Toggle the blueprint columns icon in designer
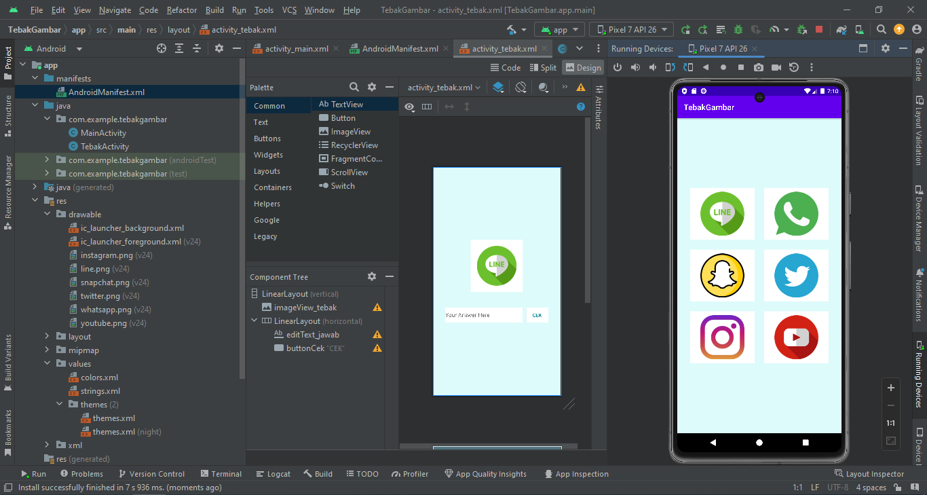The image size is (927, 495). [427, 107]
